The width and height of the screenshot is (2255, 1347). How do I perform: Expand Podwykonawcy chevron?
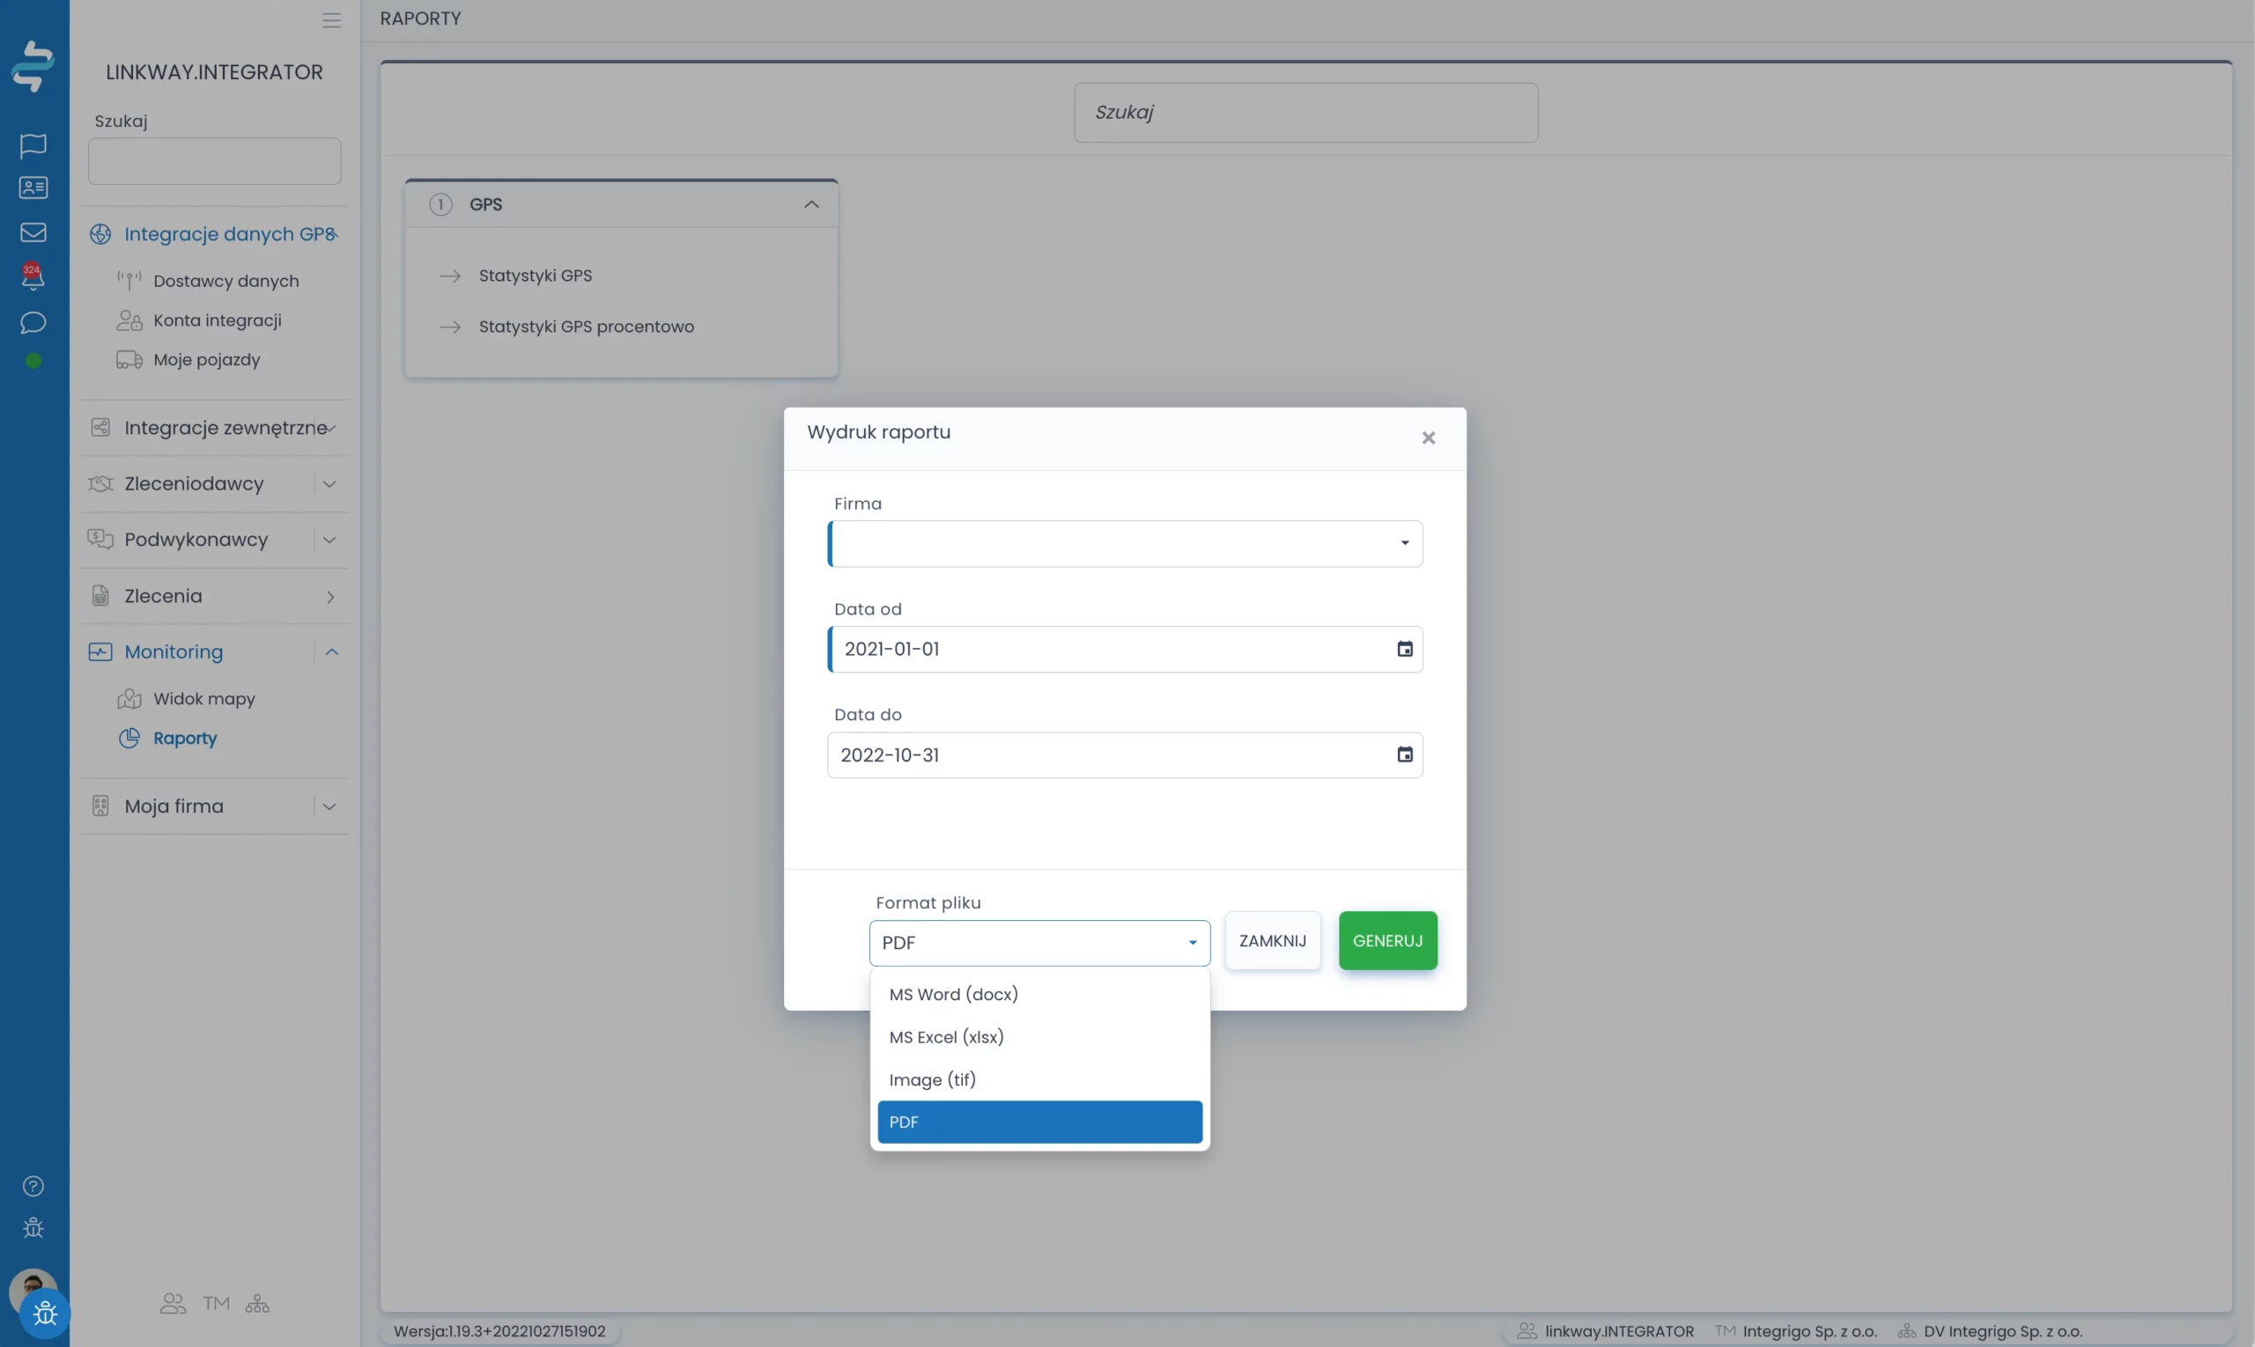[329, 540]
